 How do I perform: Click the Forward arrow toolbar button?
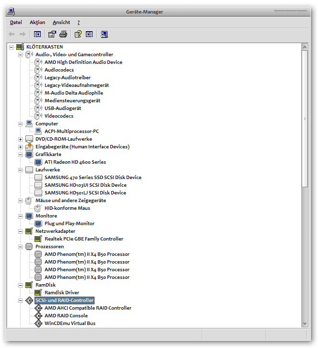[23, 34]
